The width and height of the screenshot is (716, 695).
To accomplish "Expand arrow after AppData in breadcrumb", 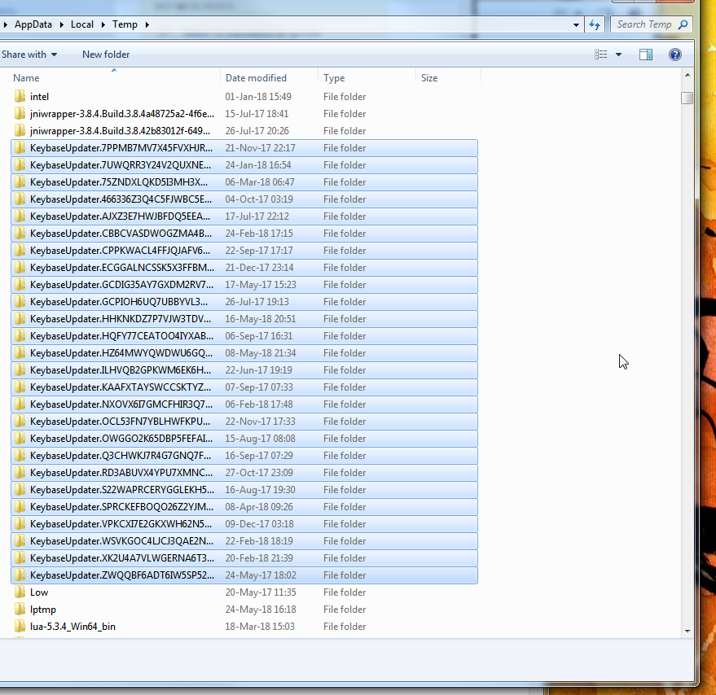I will (x=61, y=24).
